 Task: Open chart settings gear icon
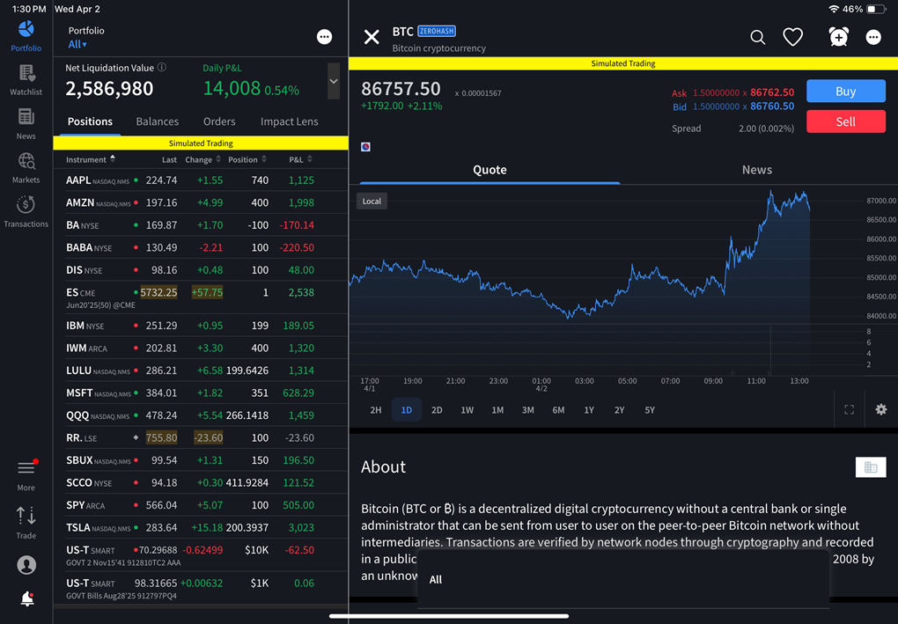point(880,410)
